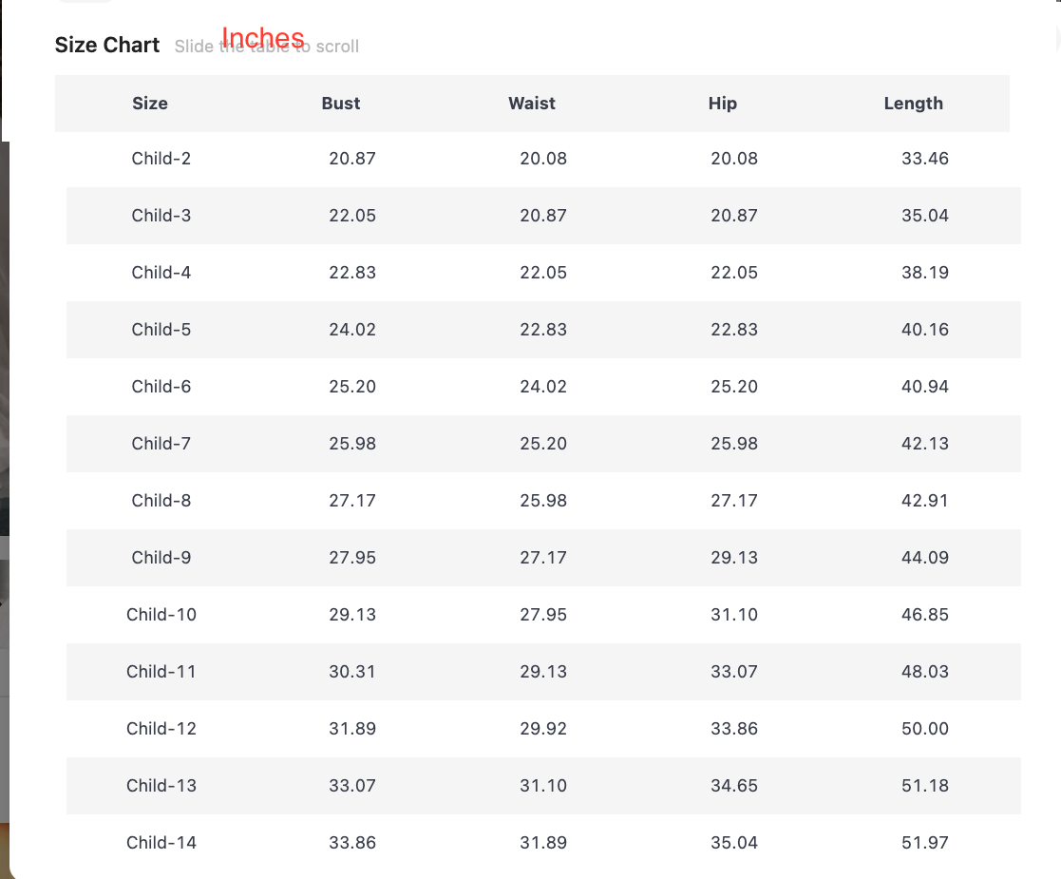
Task: Select the Child-5 size row label
Action: [x=161, y=330]
